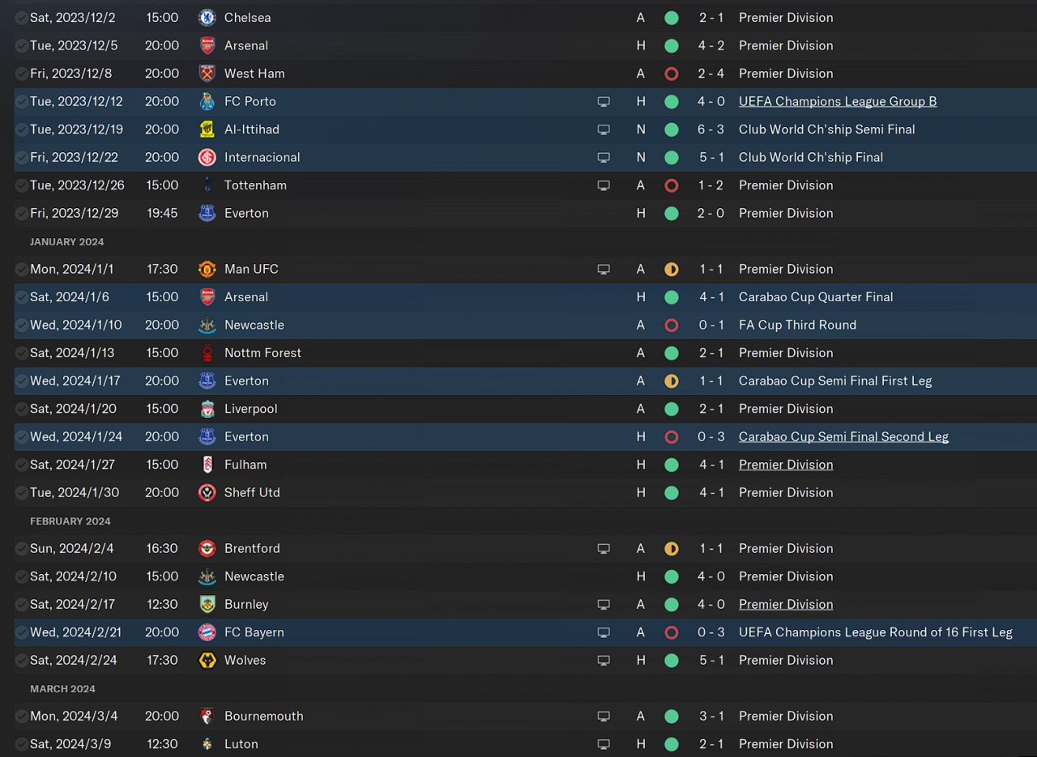The height and width of the screenshot is (757, 1037).
Task: Toggle the checkmark beside the Mon 2024/1/1 fixture
Action: 21,270
